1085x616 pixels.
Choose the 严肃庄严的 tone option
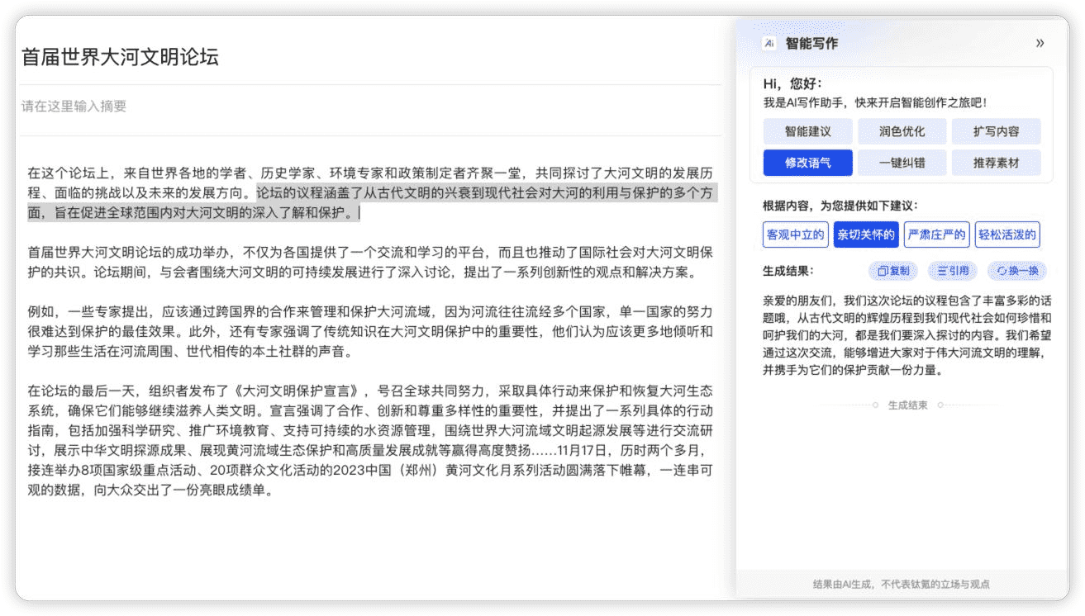(936, 235)
